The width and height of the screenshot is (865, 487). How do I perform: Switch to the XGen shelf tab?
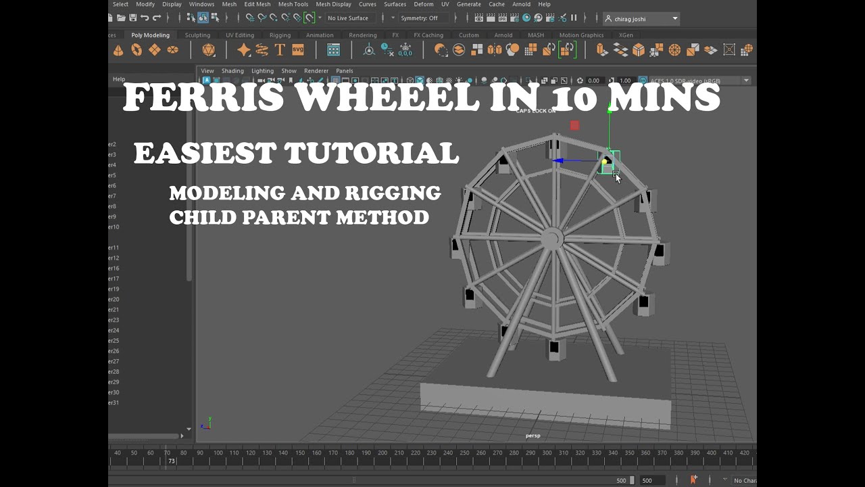[626, 35]
